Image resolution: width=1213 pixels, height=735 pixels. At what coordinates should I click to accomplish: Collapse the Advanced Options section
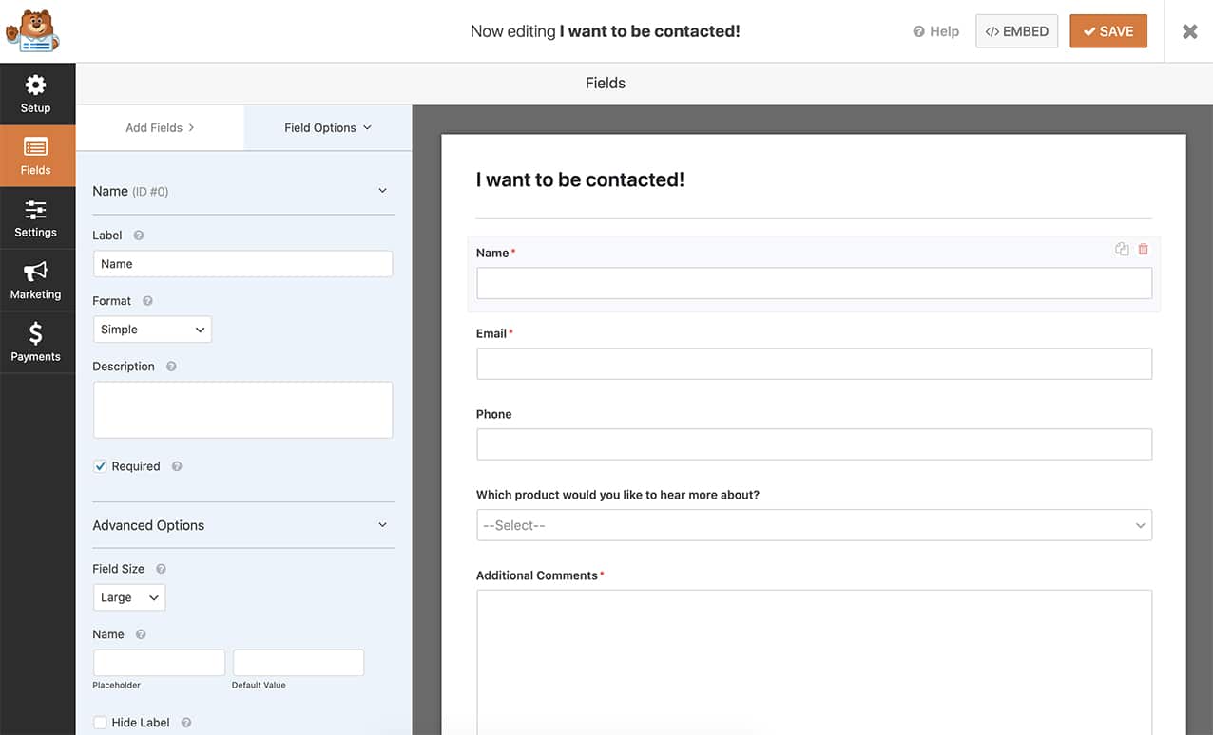pyautogui.click(x=382, y=525)
